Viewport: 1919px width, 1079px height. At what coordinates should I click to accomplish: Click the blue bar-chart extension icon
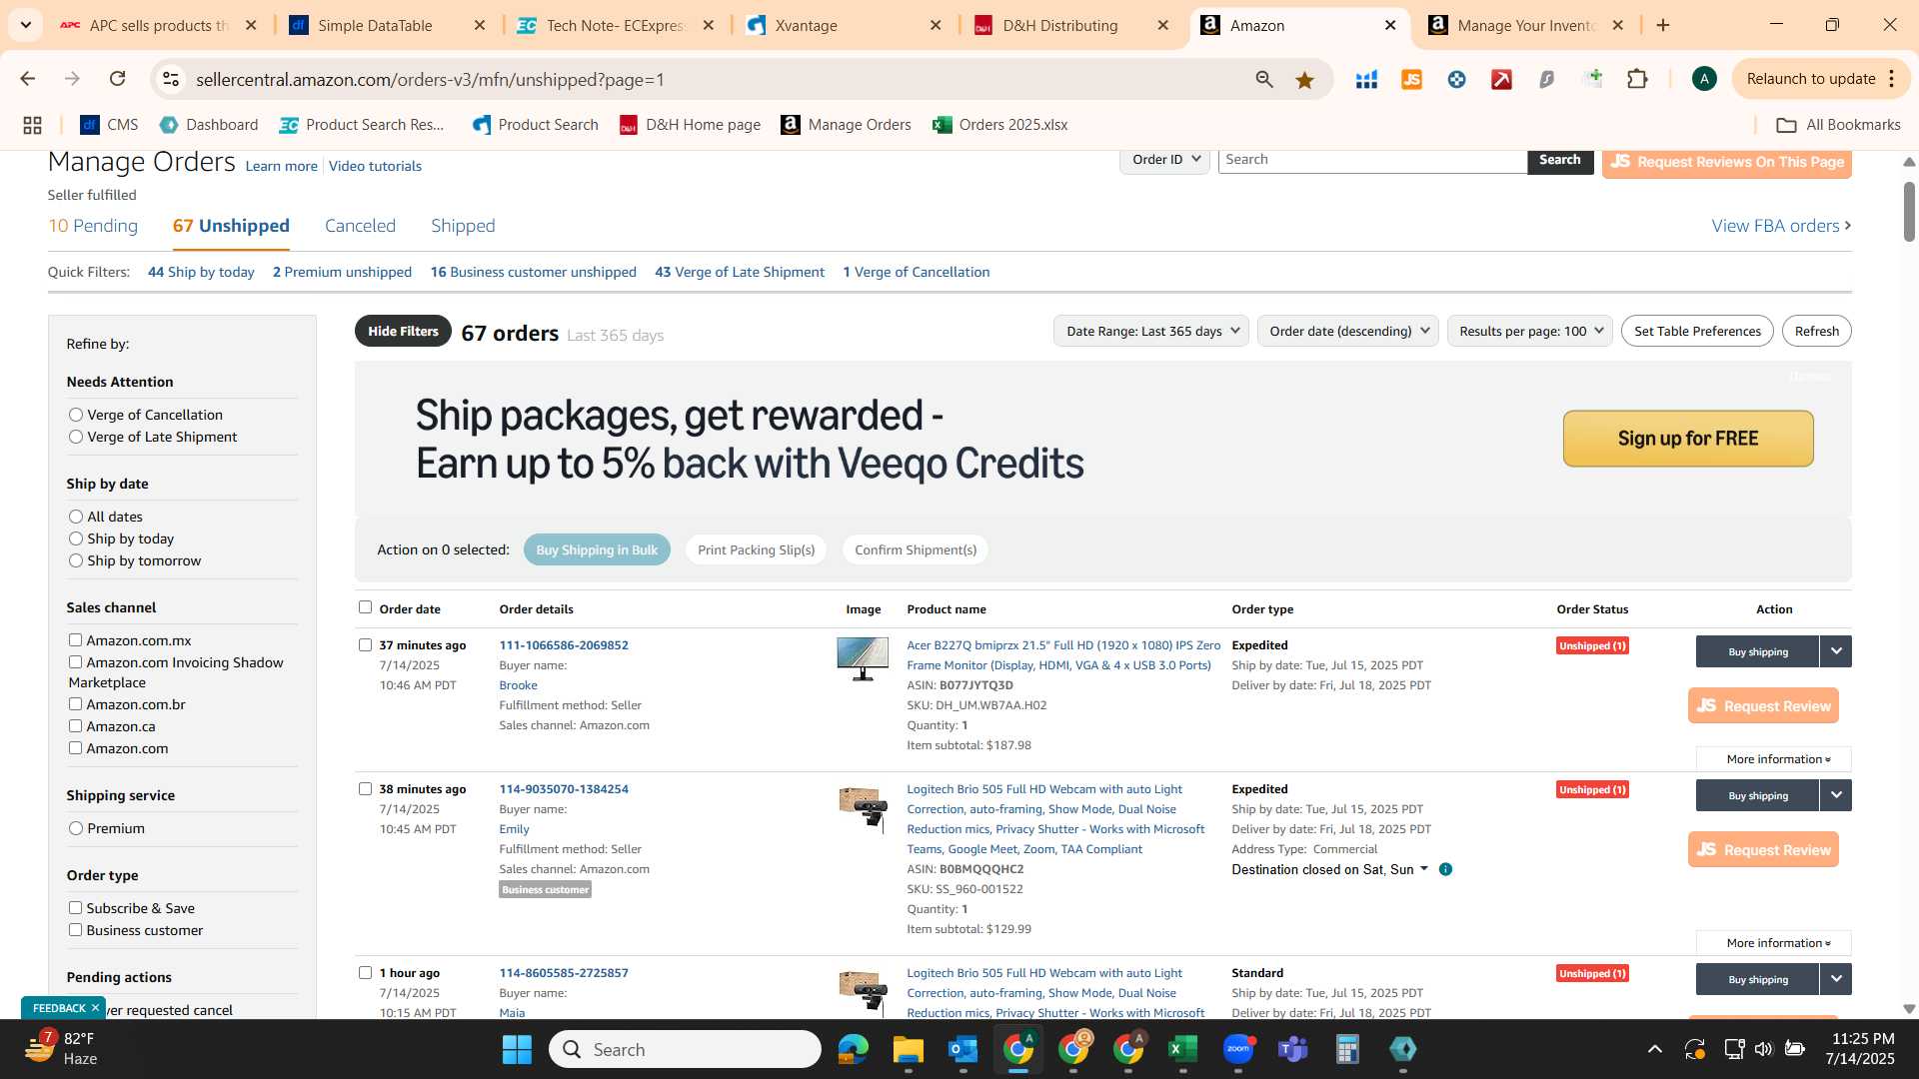(1366, 80)
